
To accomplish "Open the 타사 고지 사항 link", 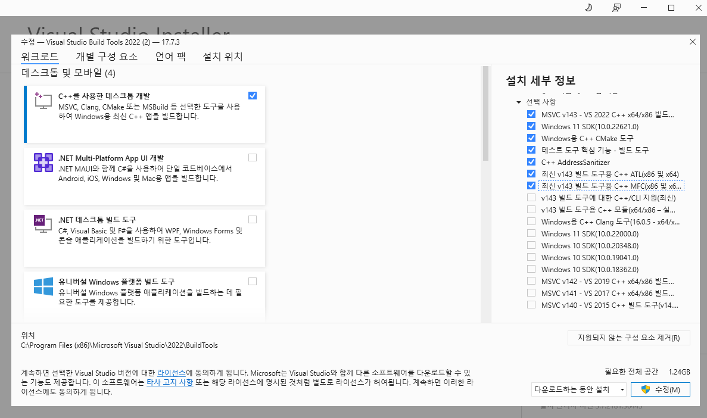I will (x=170, y=382).
